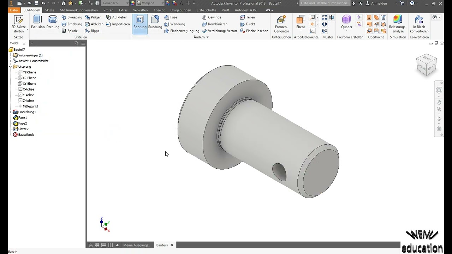Select the Ebene work plane tool
452x254 pixels.
coord(301,21)
